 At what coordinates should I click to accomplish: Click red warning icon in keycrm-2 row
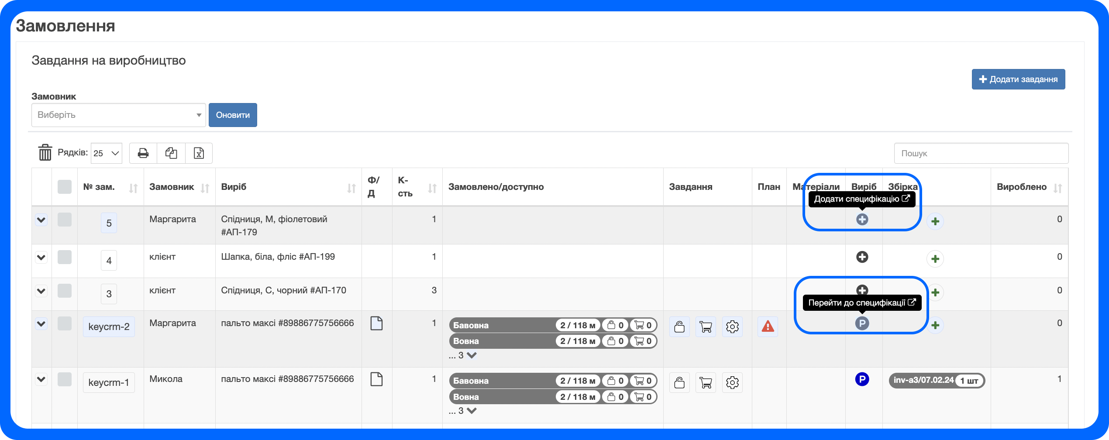tap(768, 326)
